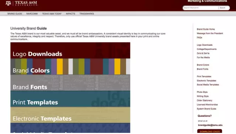Viewport: 236px width, 134px height.
Task: Focus the Search Marcomm input field
Action: [x=200, y=8]
